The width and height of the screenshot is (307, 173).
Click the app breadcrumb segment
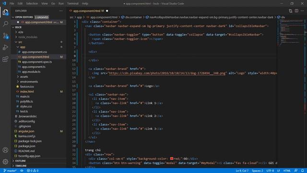coord(79,17)
